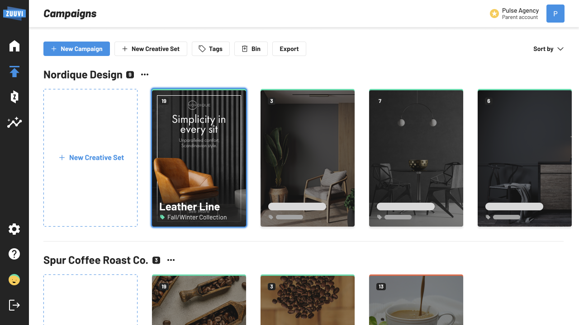The image size is (579, 325).
Task: Open the Tags menu
Action: tap(210, 49)
